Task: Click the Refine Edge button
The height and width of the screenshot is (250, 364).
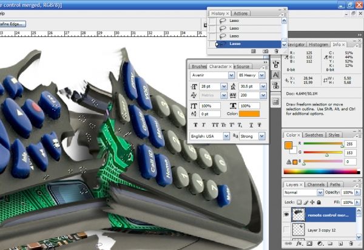Action: (13, 24)
